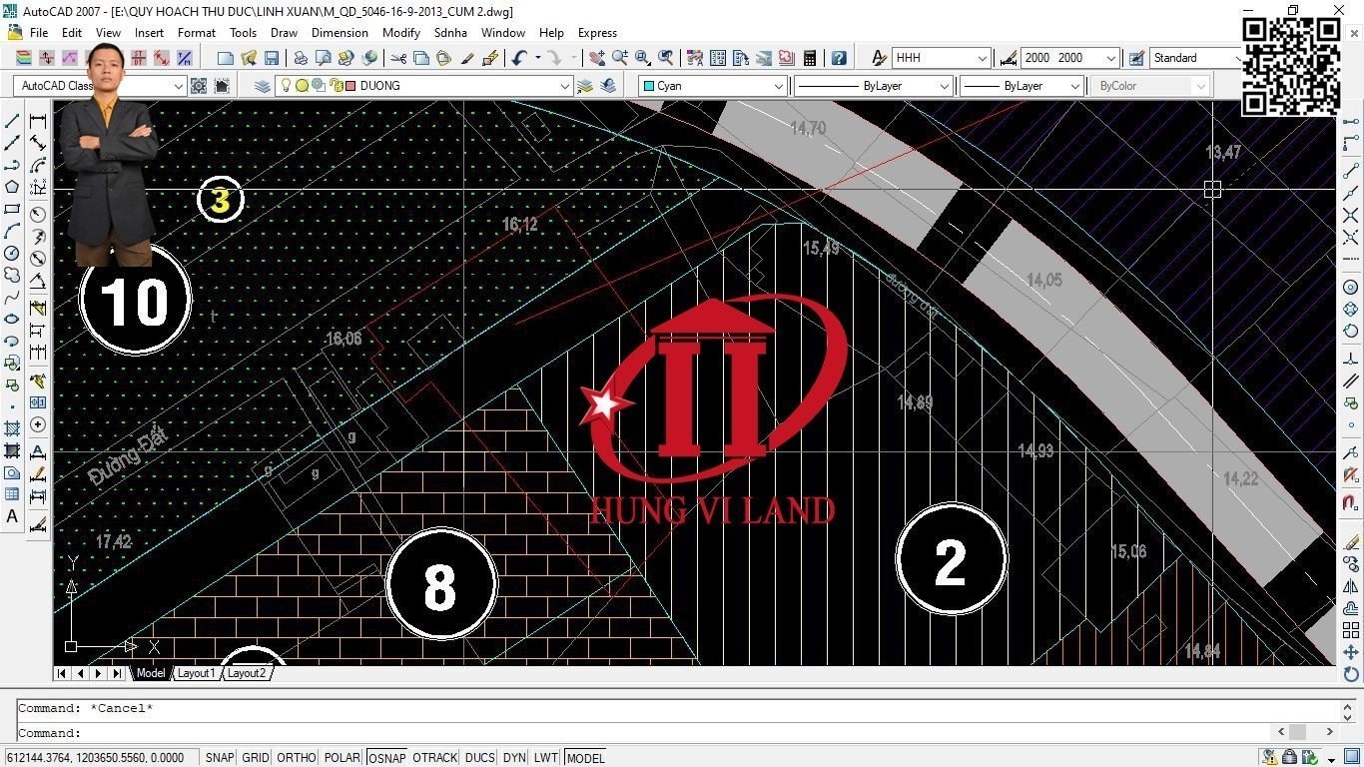The height and width of the screenshot is (767, 1364).
Task: Open the Help question mark icon
Action: [x=839, y=58]
